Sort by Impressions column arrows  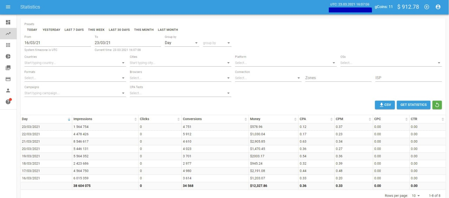pyautogui.click(x=135, y=120)
